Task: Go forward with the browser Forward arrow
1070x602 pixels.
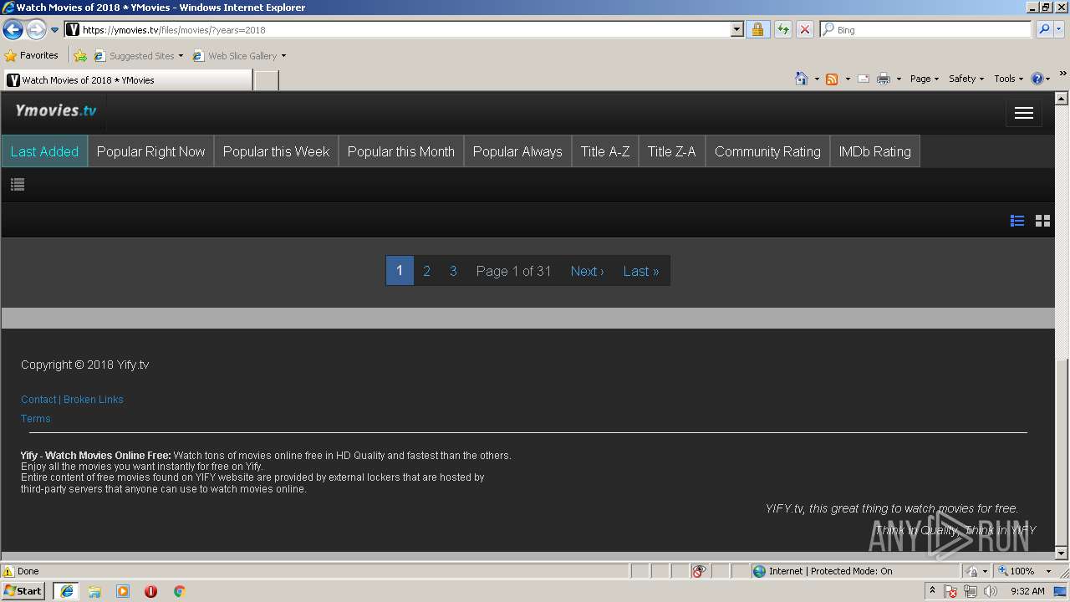Action: pos(36,30)
